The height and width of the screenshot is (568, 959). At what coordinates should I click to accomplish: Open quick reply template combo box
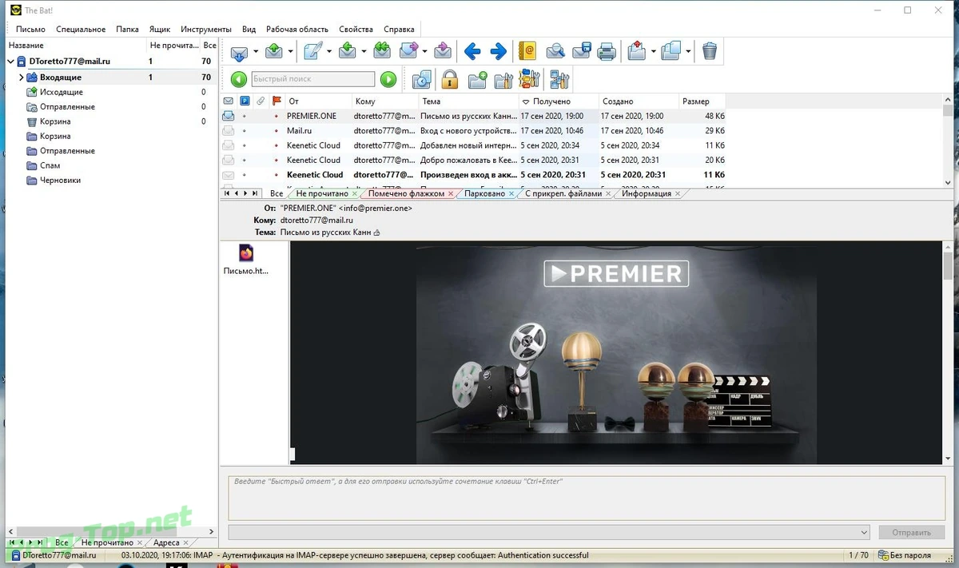pyautogui.click(x=548, y=532)
